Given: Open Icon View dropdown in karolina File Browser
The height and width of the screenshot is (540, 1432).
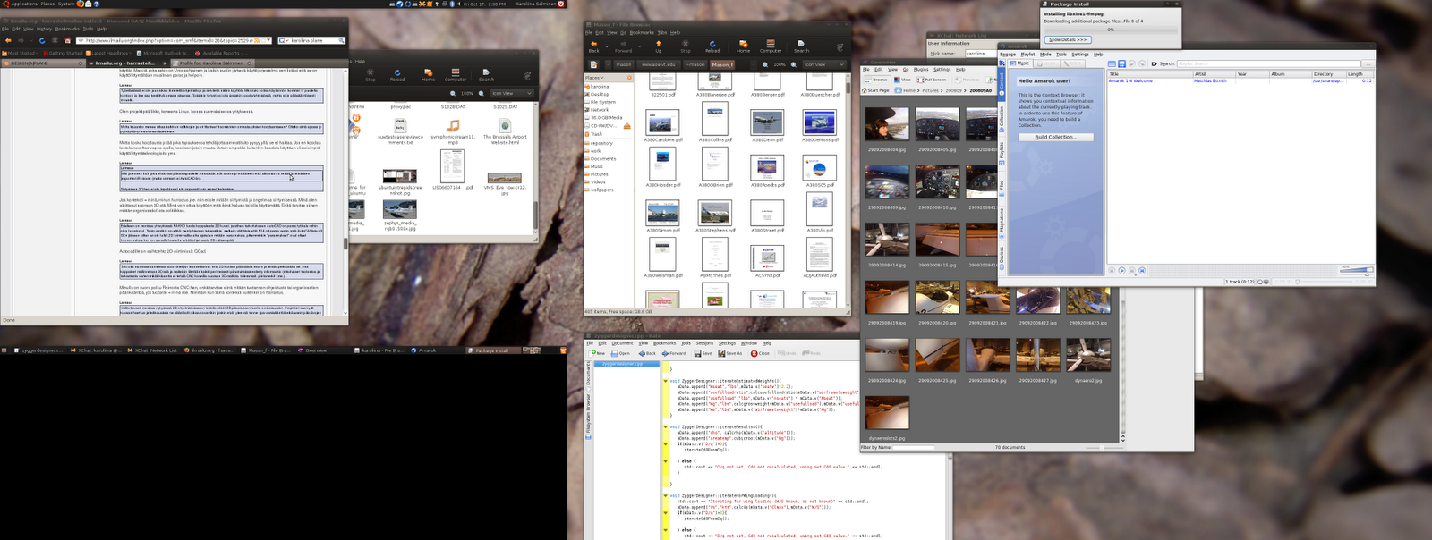Looking at the screenshot, I should (x=512, y=93).
